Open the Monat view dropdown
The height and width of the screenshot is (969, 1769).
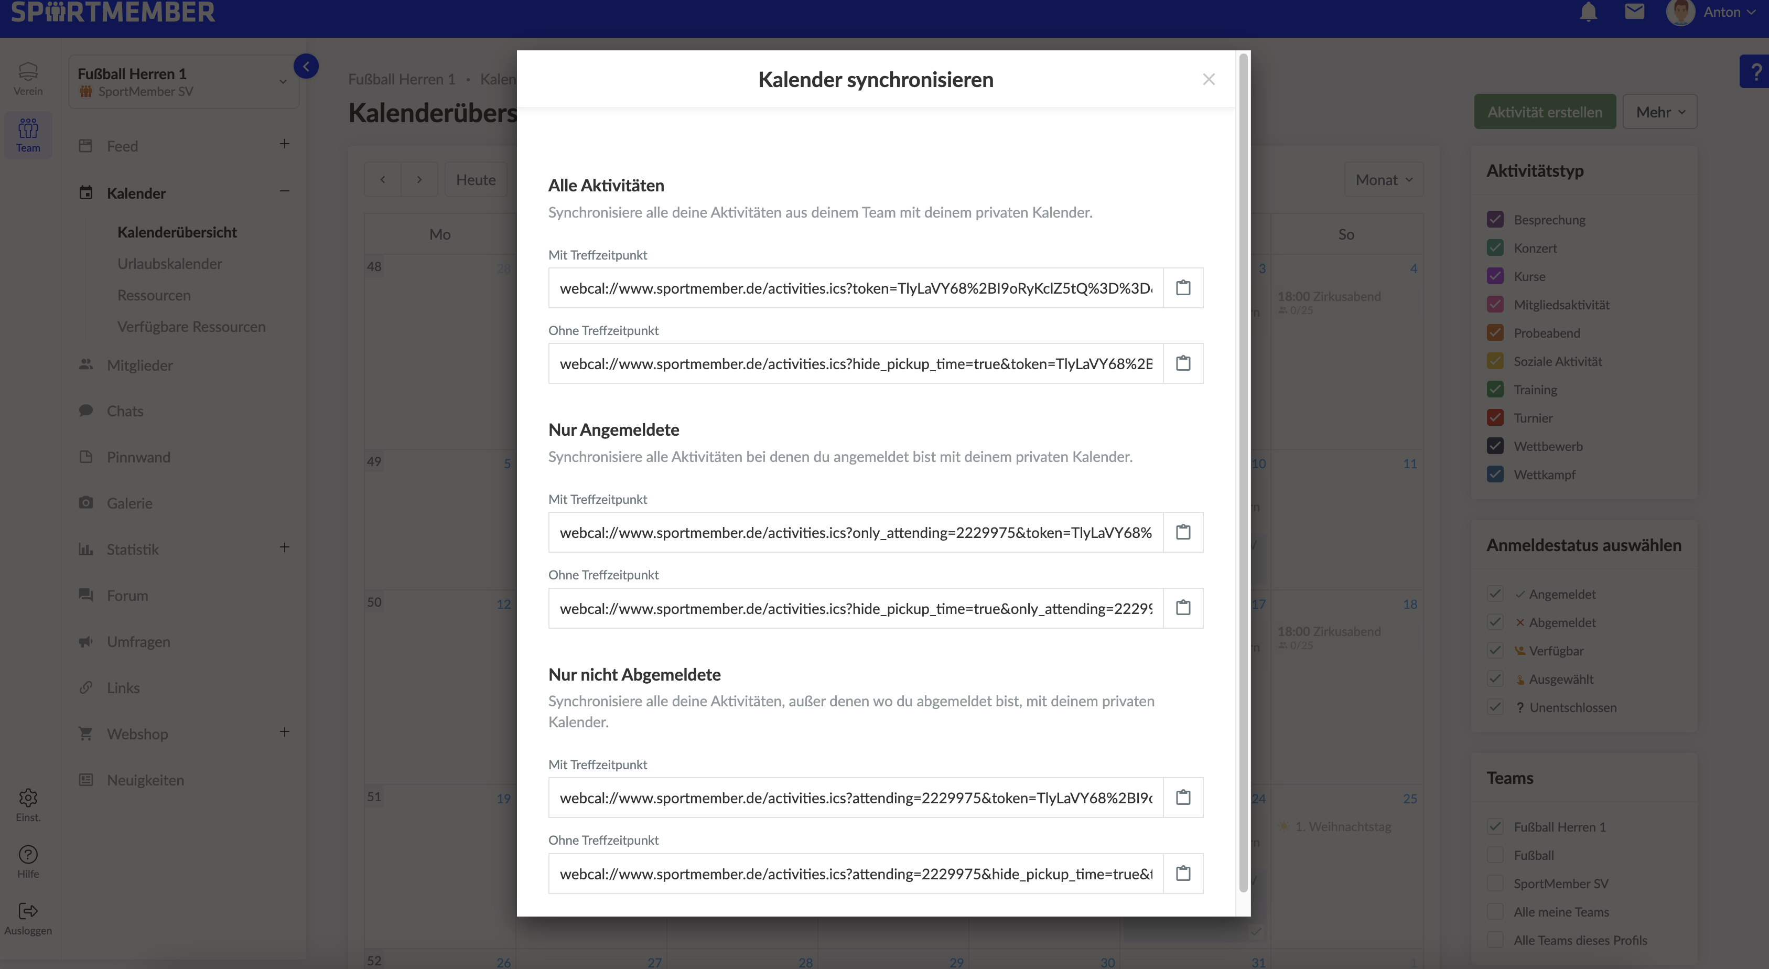1383,179
